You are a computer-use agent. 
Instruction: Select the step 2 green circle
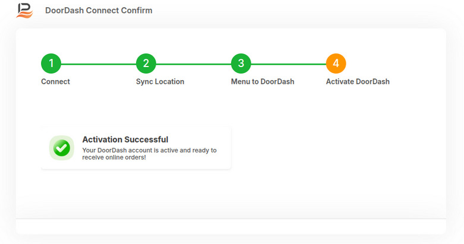(x=146, y=64)
